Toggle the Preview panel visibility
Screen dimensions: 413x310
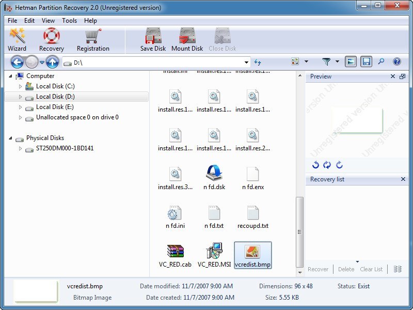[x=351, y=61]
